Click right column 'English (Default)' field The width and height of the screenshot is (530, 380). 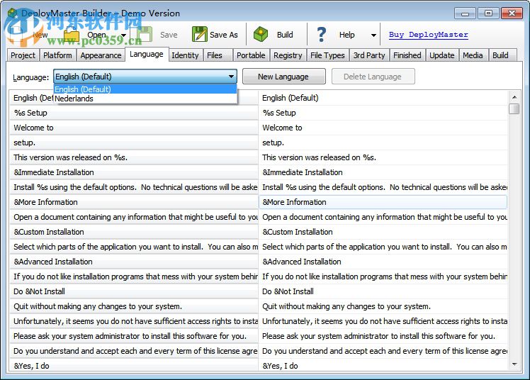(383, 98)
